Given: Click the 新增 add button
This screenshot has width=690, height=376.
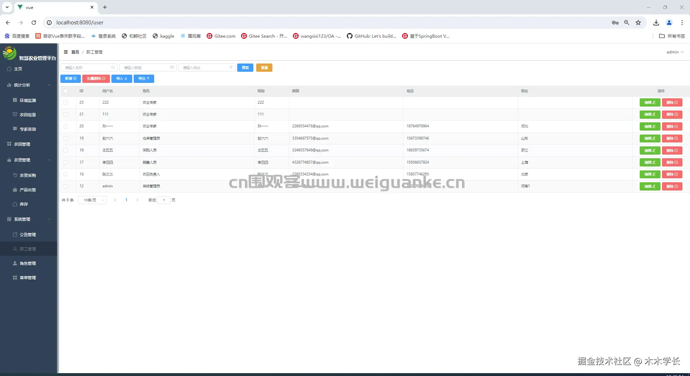Looking at the screenshot, I should pos(70,79).
